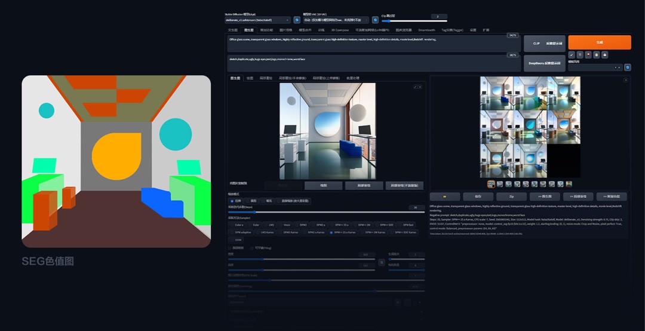Select the Euler a sampler option

click(238, 225)
